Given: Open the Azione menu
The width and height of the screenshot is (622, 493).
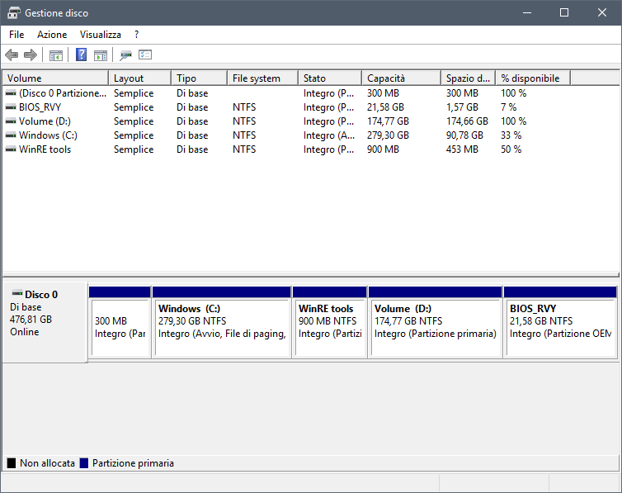Looking at the screenshot, I should coord(52,35).
